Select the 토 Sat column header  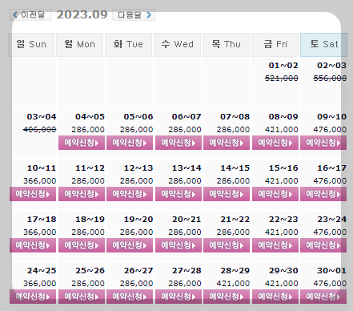pyautogui.click(x=323, y=45)
